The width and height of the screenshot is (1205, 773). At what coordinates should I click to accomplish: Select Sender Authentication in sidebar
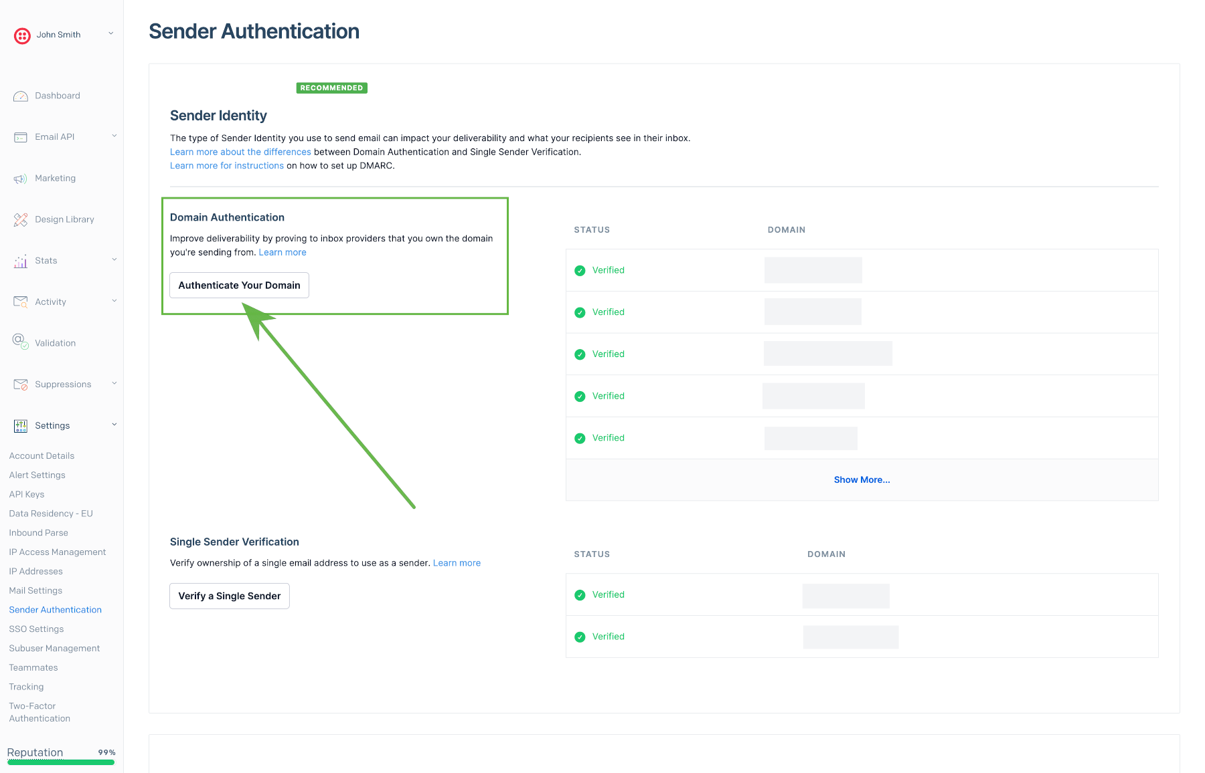coord(56,610)
